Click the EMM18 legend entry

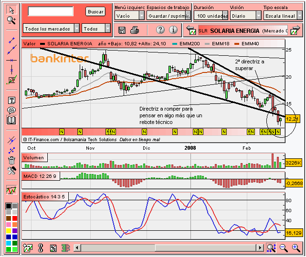(x=217, y=44)
